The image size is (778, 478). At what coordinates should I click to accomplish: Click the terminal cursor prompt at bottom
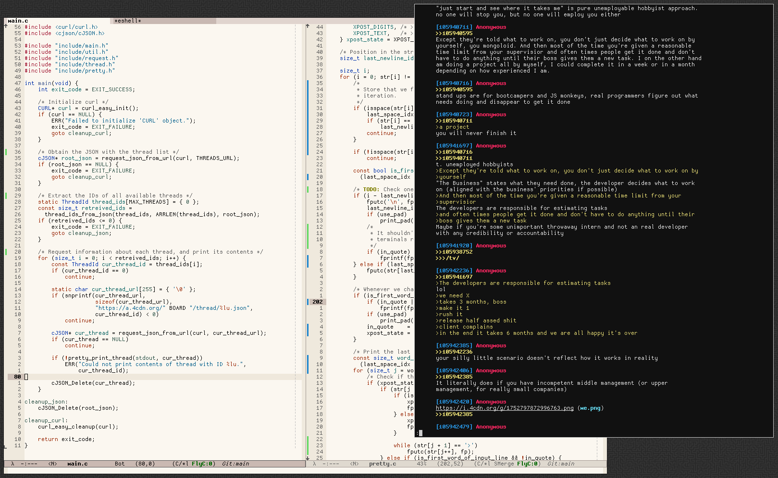[x=420, y=433]
